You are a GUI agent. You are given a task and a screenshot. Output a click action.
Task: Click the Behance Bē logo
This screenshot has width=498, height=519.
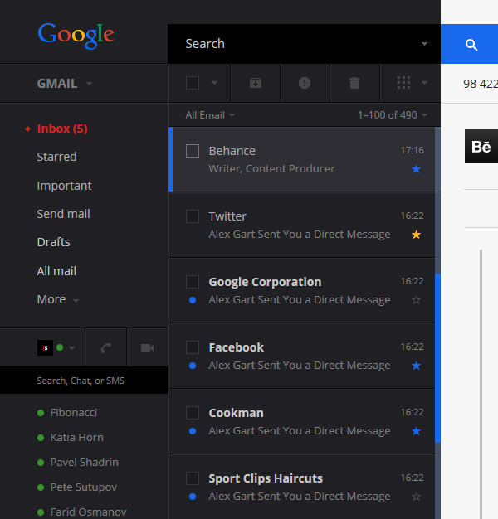pos(481,146)
